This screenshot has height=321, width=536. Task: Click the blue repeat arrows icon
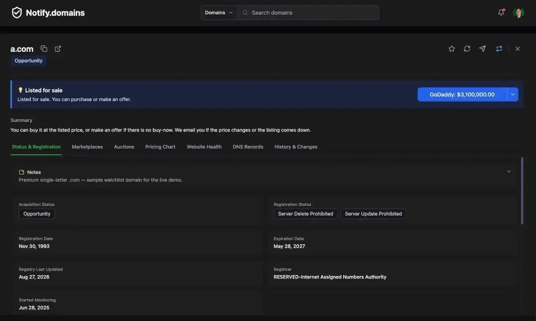[x=499, y=49]
